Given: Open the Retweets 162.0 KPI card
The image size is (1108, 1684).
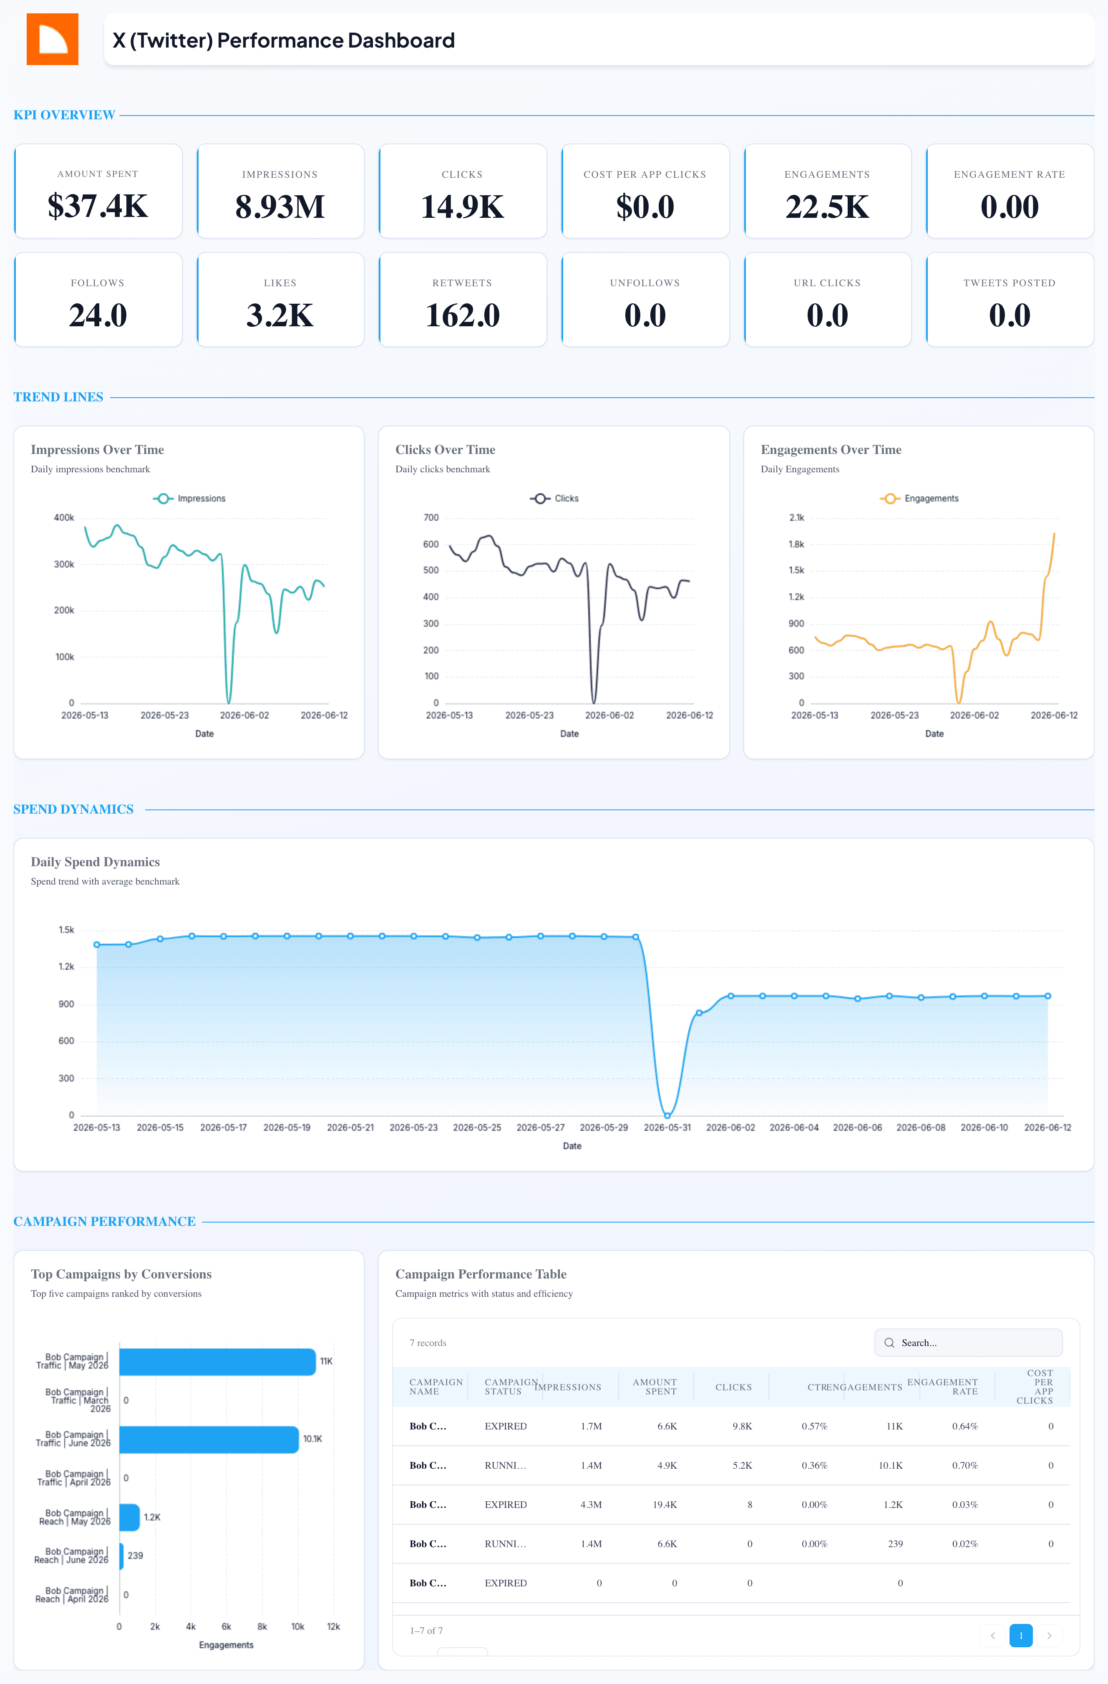Looking at the screenshot, I should pos(463,299).
